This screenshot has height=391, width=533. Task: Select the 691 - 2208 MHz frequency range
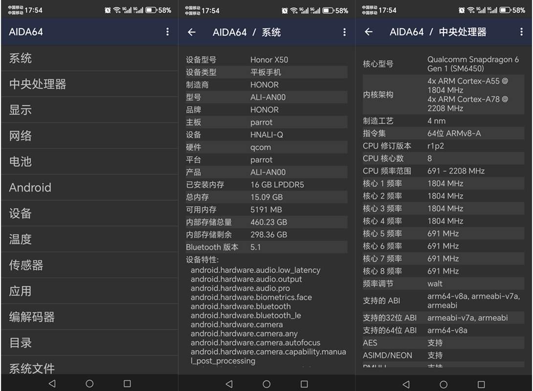coord(456,171)
